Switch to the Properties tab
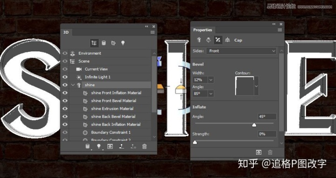 (x=203, y=30)
